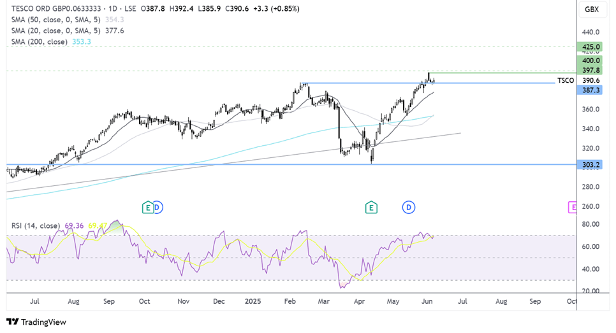Open the TradingView logo link

click(36, 322)
